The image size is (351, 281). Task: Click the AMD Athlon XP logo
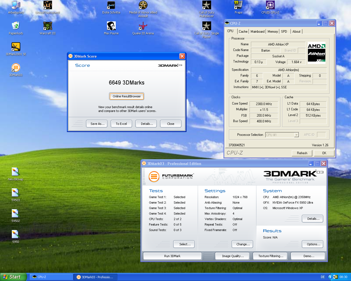click(316, 53)
